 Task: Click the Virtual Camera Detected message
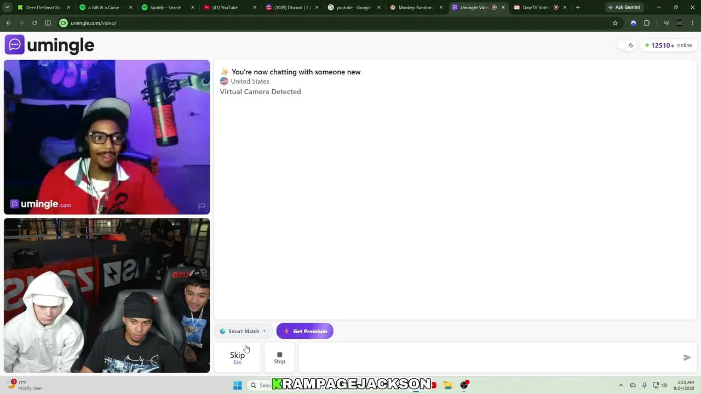click(x=260, y=92)
